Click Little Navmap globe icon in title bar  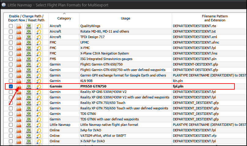4,5
